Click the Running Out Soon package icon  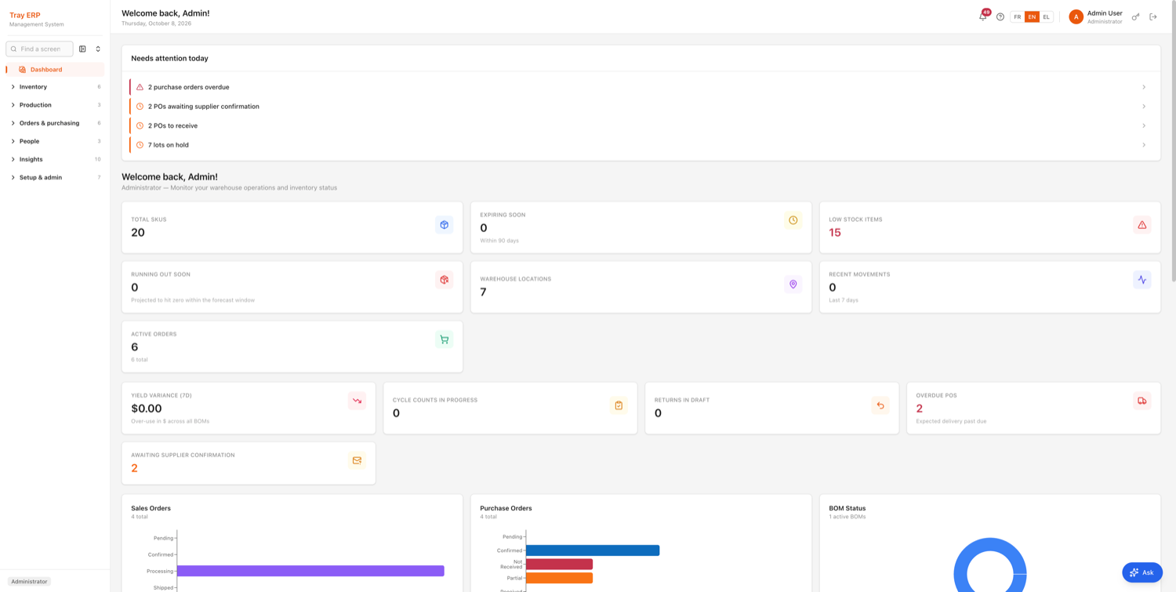[444, 280]
